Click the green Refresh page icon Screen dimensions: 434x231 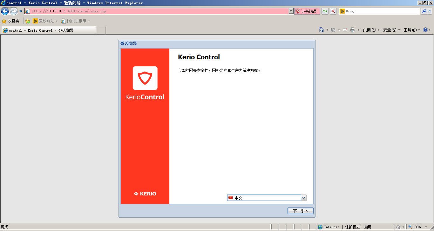(325, 11)
